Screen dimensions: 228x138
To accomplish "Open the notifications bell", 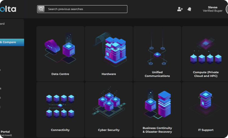I will click(189, 9).
